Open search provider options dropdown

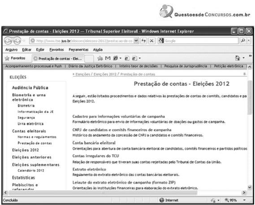(249, 41)
